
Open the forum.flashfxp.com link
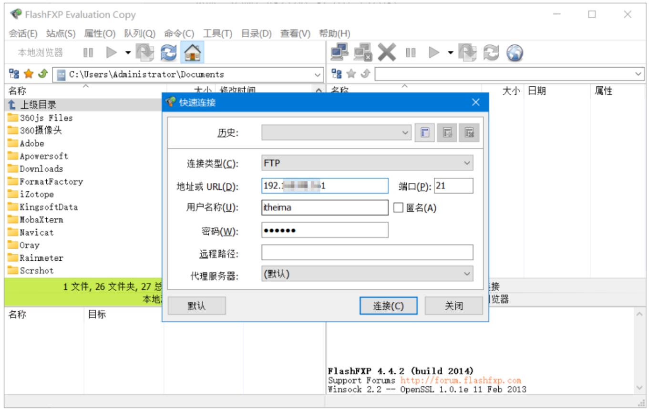pyautogui.click(x=461, y=380)
